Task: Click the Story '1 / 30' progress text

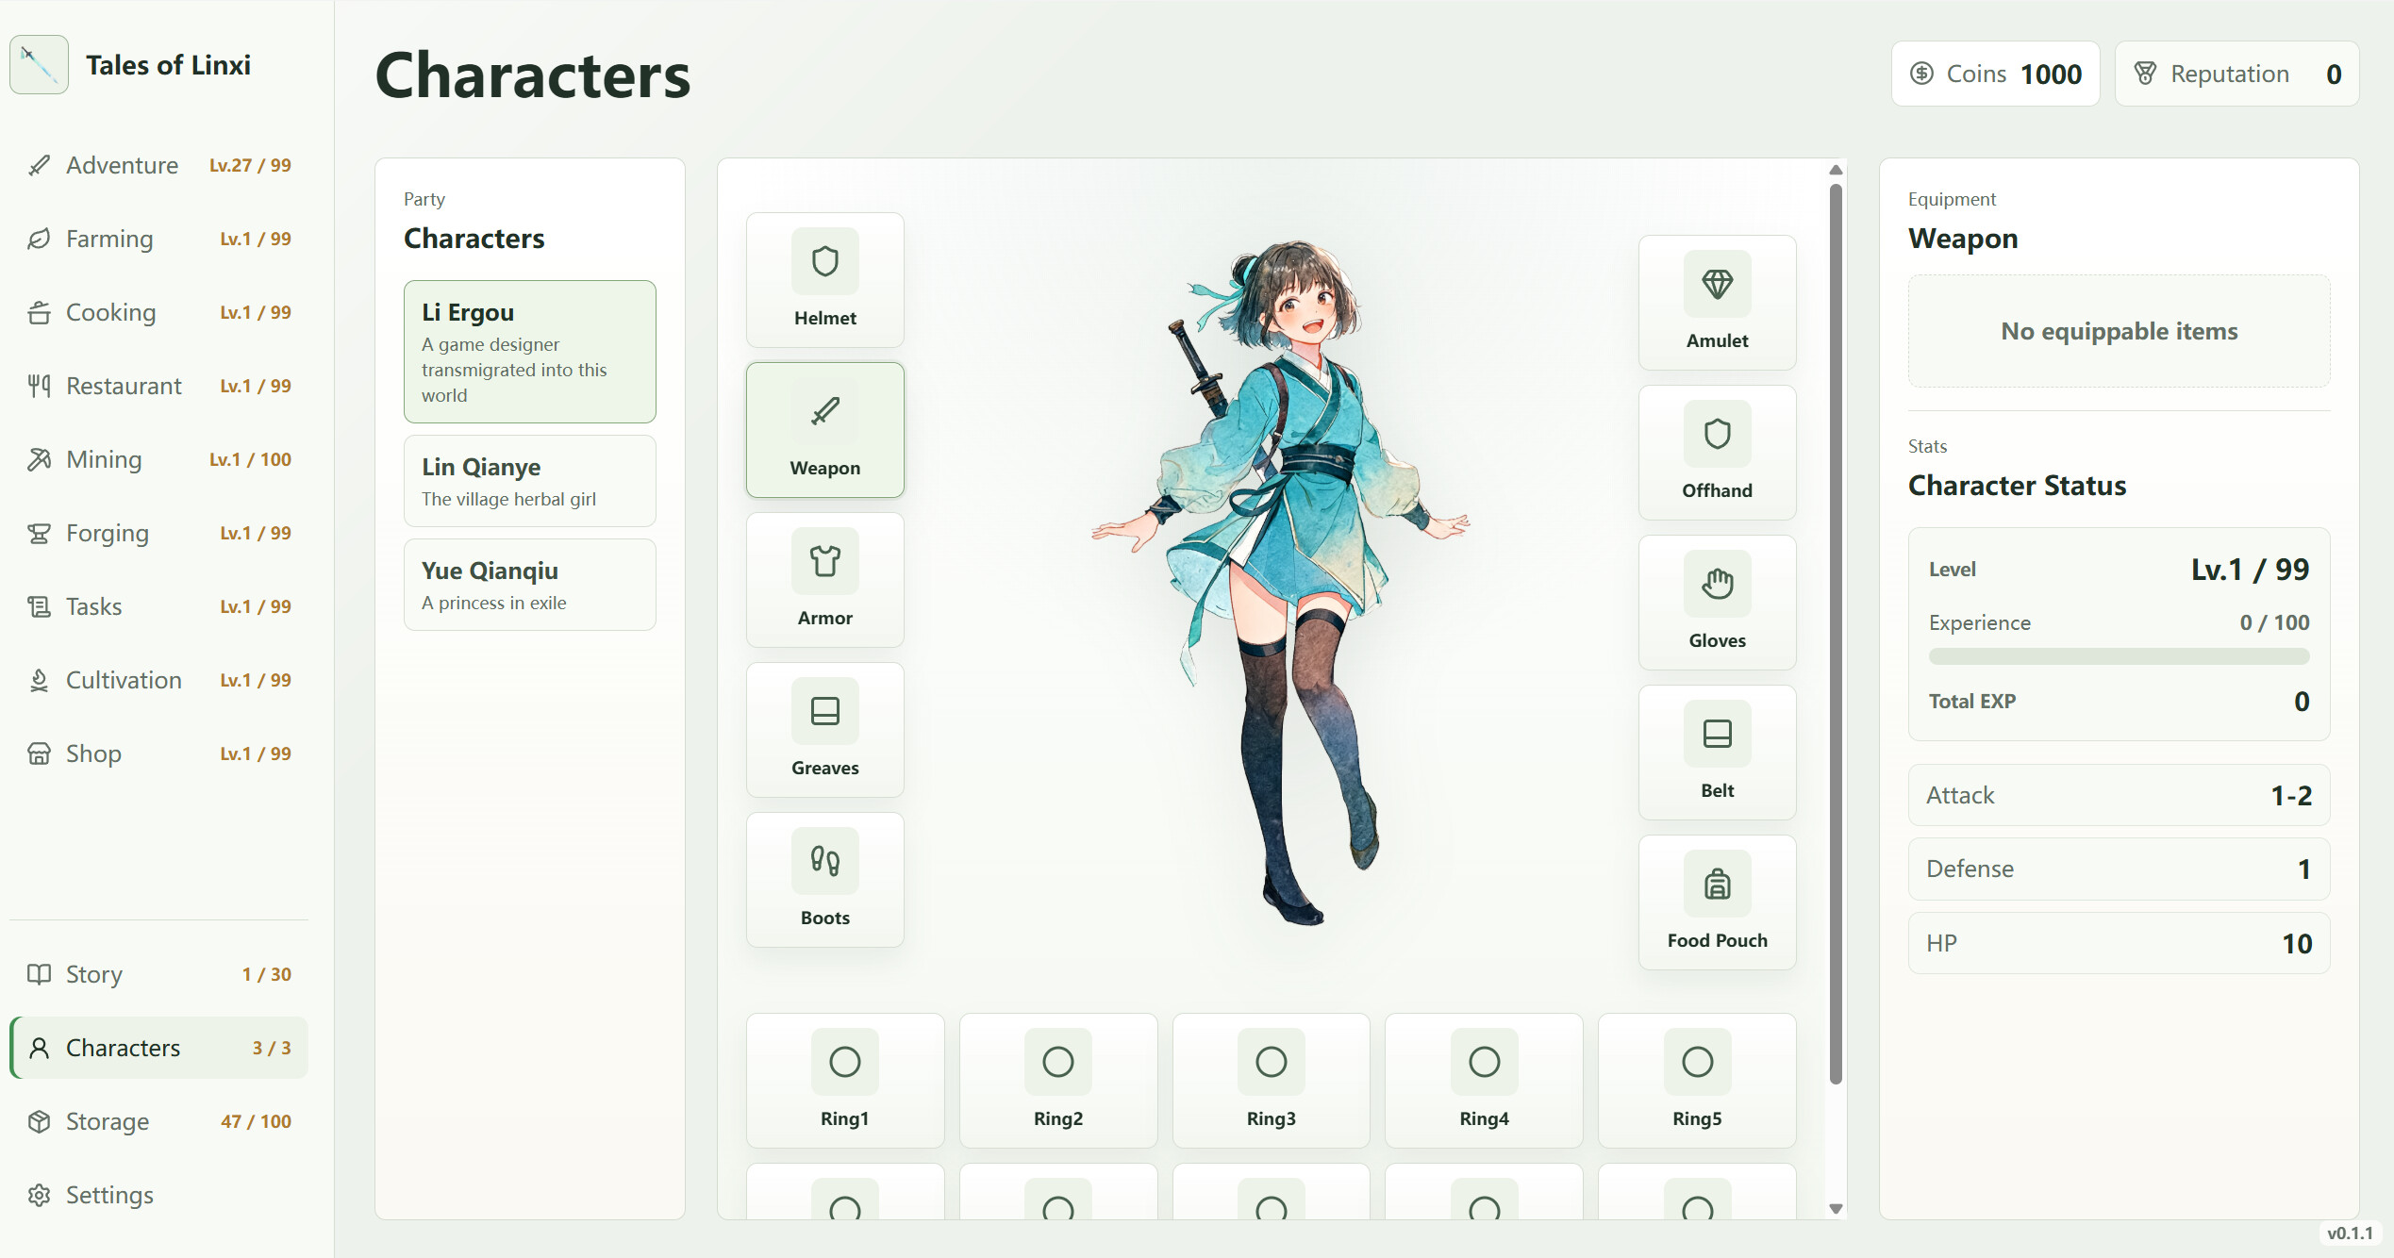Action: pyautogui.click(x=266, y=974)
